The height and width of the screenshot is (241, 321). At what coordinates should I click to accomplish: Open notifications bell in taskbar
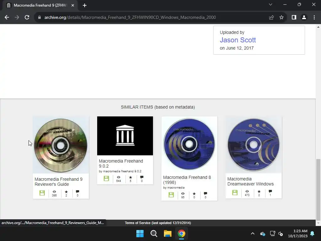click(313, 233)
